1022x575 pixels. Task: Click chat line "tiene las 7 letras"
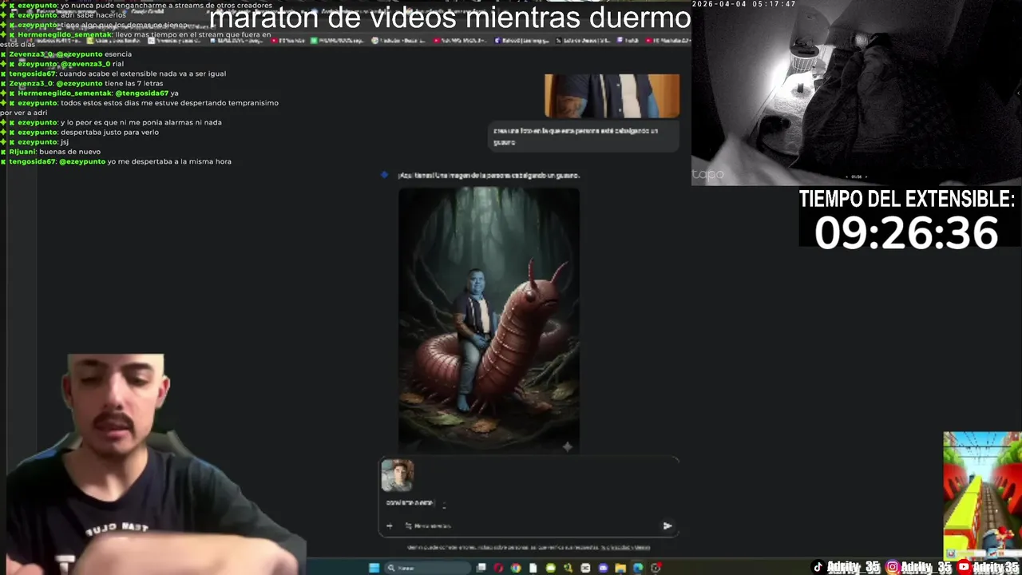pos(133,83)
